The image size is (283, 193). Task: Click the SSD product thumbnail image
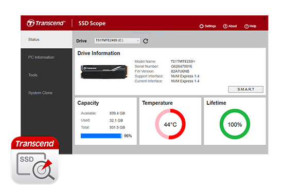tap(104, 71)
